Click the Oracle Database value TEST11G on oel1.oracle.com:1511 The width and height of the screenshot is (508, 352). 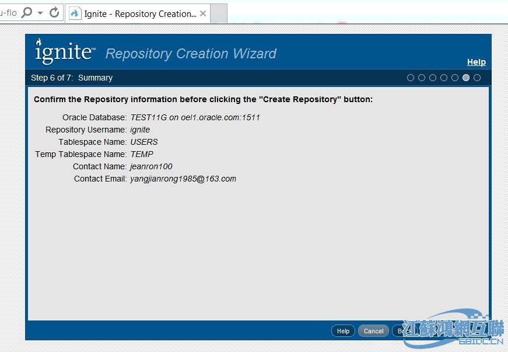pos(195,117)
